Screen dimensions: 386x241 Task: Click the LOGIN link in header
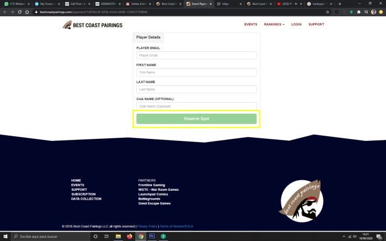(296, 24)
